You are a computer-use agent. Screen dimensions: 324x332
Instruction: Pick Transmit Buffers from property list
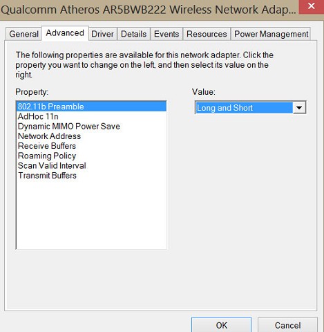91,176
